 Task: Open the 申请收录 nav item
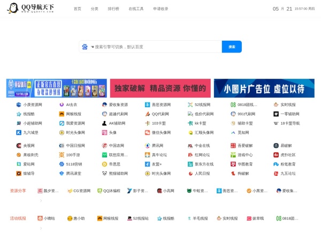click(160, 9)
